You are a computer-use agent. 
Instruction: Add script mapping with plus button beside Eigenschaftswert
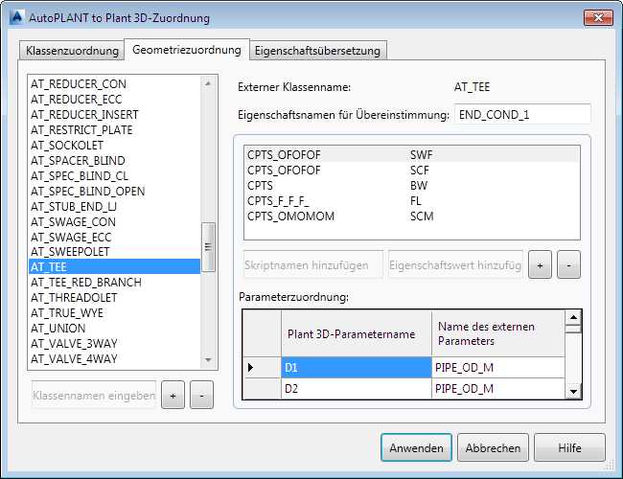point(540,264)
